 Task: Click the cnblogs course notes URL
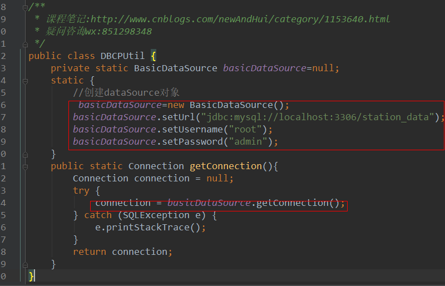[240, 19]
